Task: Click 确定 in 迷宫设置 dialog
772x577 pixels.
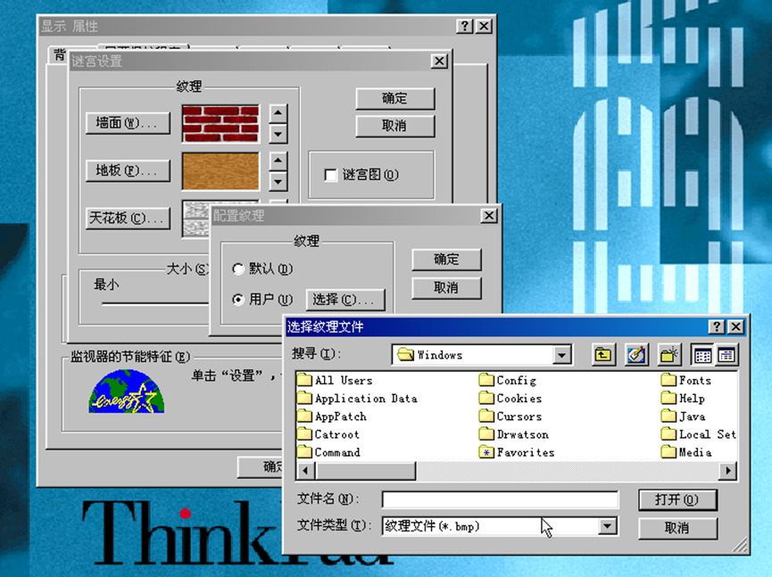Action: pos(394,98)
